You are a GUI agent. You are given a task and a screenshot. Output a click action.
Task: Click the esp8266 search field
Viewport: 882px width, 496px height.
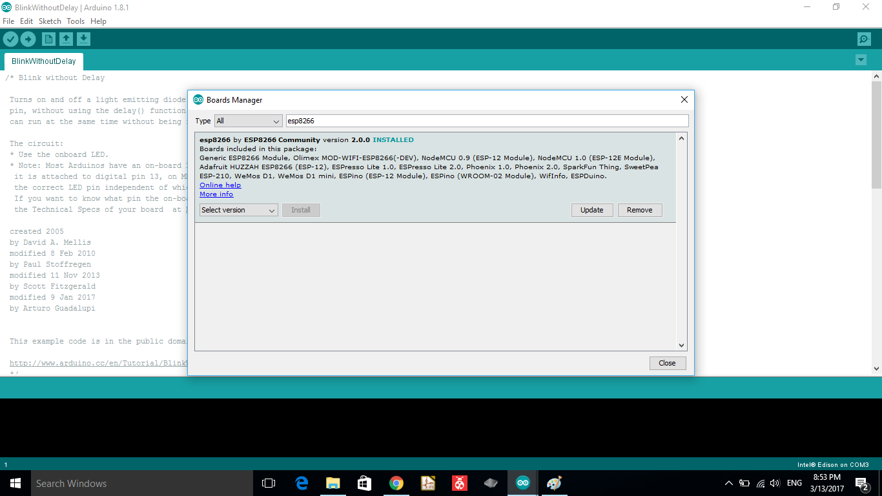click(x=487, y=121)
